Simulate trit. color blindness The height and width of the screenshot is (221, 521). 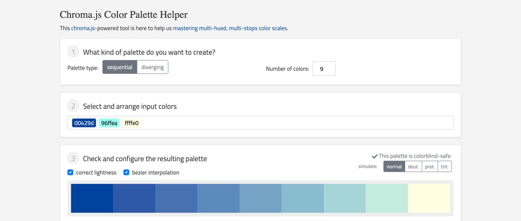tap(445, 167)
